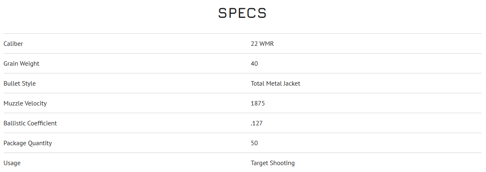Screen dimensions: 486x172
Task: Click the Package Quantity label
Action: [x=28, y=143]
